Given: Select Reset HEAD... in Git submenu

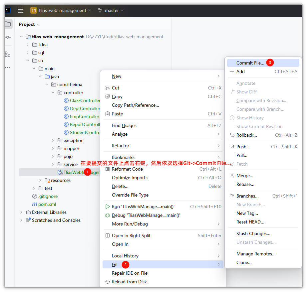Looking at the screenshot, I should coord(263,222).
